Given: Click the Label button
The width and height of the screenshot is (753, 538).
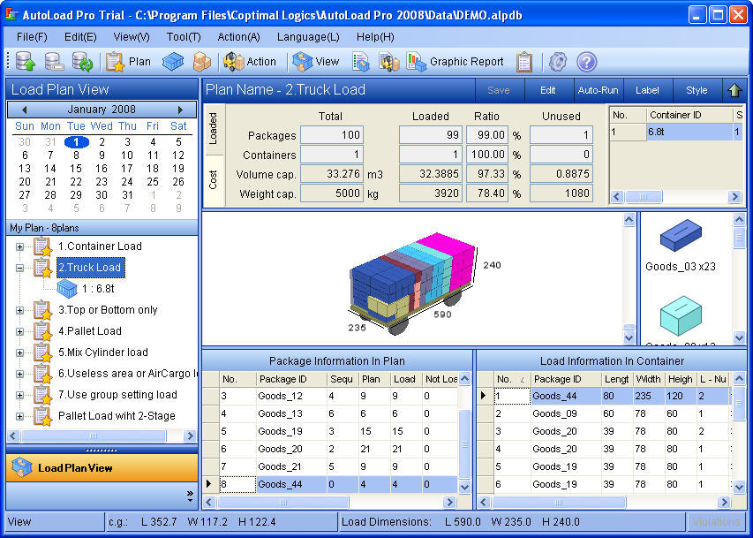Looking at the screenshot, I should 647,90.
